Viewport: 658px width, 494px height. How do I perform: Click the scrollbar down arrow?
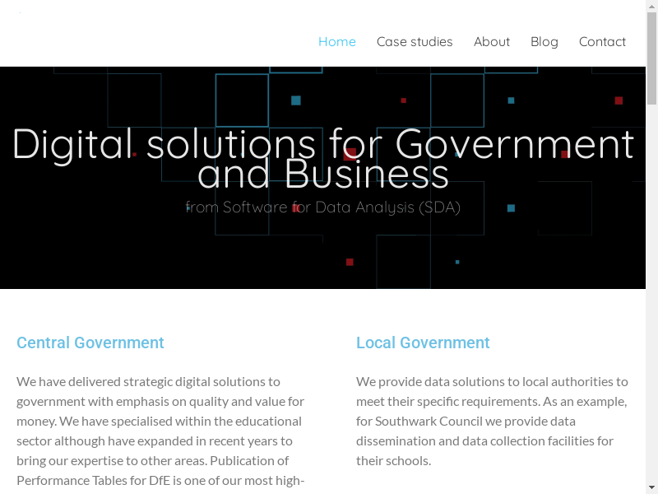[651, 487]
